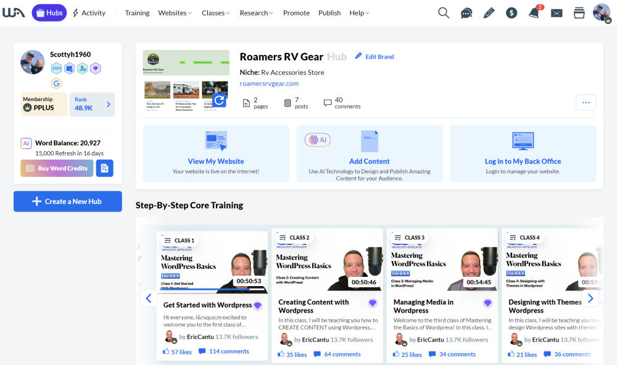Viewport: 617px width, 365px height.
Task: Click the Add Content card
Action: click(370, 154)
